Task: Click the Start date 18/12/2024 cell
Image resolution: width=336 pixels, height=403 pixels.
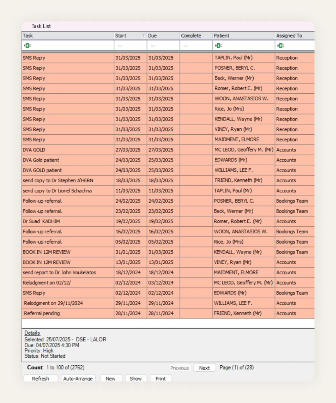Action: (130, 272)
